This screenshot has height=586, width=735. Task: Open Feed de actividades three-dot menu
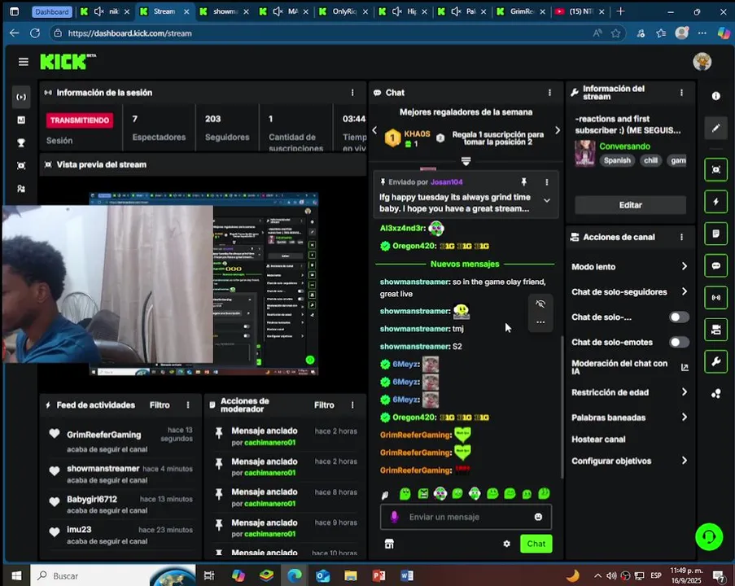(x=188, y=405)
